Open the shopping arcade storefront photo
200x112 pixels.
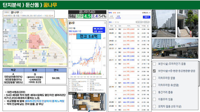click(x=175, y=49)
